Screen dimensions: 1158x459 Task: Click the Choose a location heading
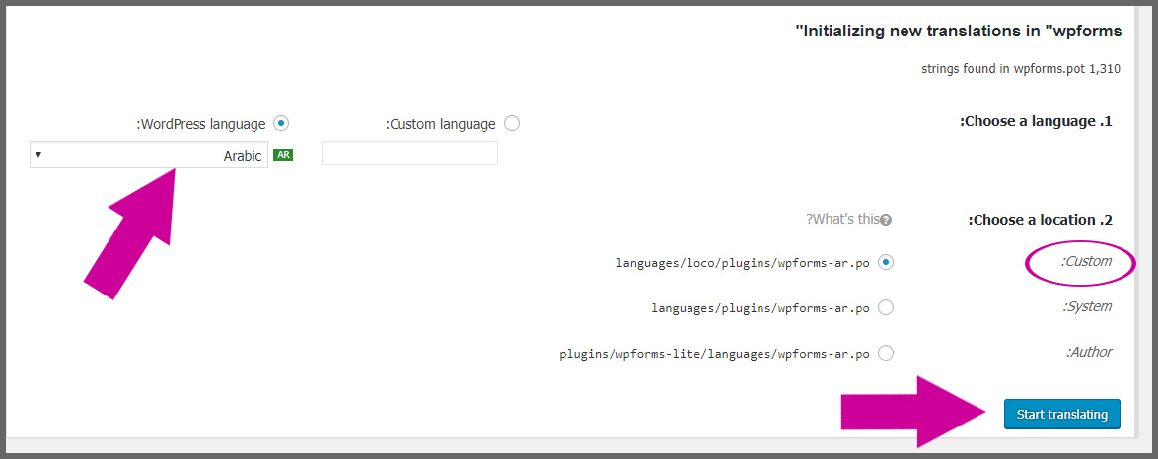click(1040, 220)
